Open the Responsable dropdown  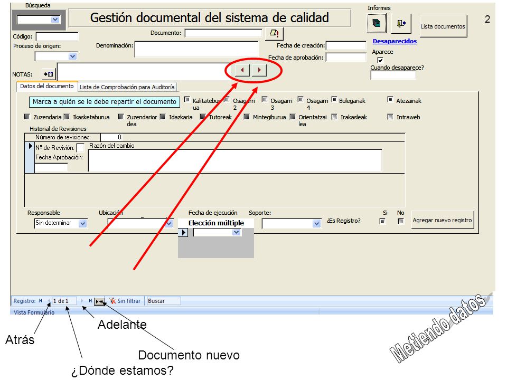tap(83, 223)
